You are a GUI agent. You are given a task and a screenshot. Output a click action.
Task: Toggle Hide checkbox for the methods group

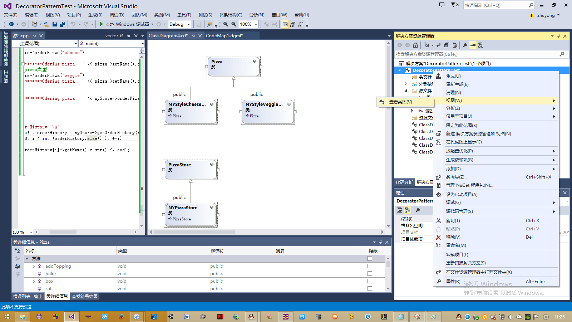point(370,259)
